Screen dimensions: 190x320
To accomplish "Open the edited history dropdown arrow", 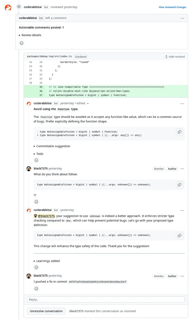I will (88, 103).
